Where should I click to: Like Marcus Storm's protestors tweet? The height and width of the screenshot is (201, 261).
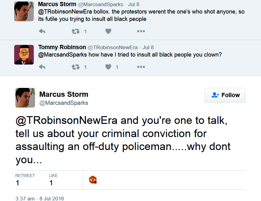(x=108, y=31)
